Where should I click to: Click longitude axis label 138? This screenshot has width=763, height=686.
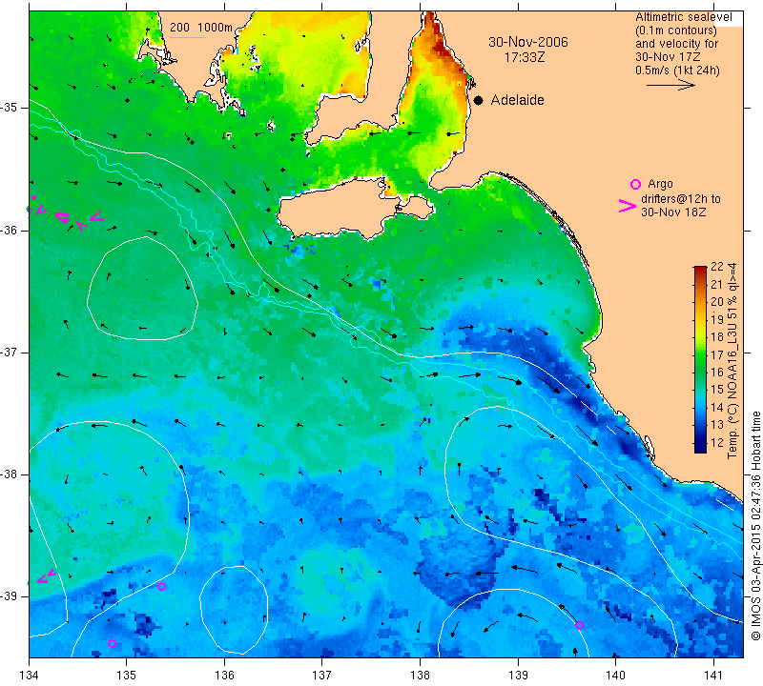click(420, 675)
